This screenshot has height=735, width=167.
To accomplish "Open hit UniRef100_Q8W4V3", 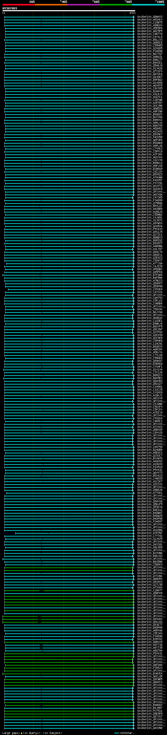I will click(150, 17).
